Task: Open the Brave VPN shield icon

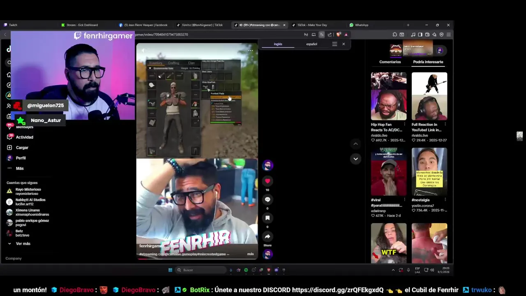Action: [x=441, y=35]
